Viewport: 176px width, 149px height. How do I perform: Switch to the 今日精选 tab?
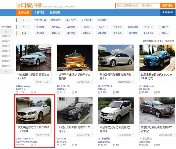click(39, 12)
